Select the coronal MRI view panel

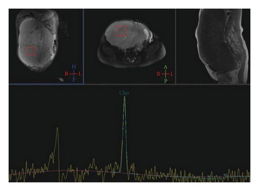click(x=46, y=46)
